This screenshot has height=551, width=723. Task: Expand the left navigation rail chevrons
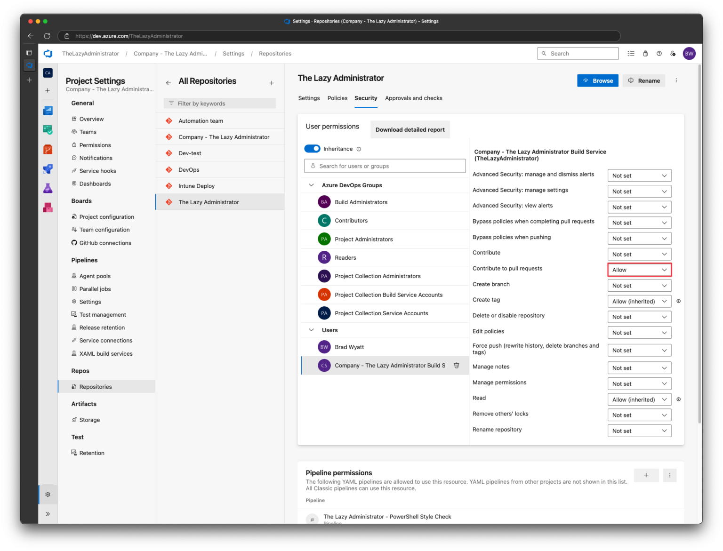pyautogui.click(x=48, y=514)
